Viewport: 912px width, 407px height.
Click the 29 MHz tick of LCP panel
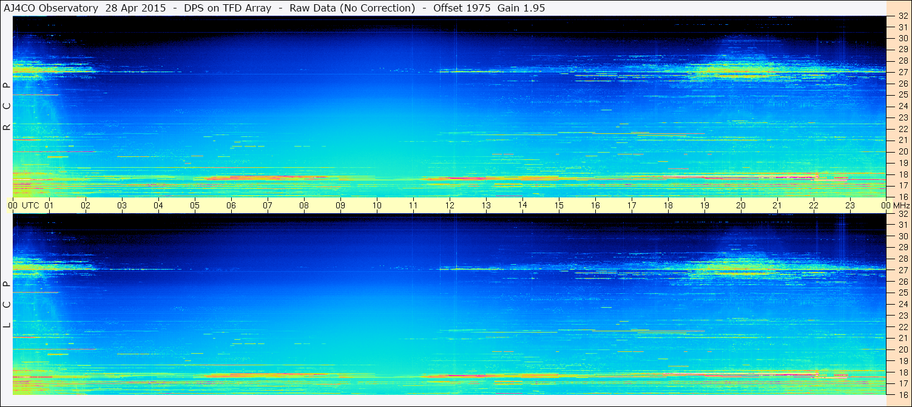click(903, 248)
